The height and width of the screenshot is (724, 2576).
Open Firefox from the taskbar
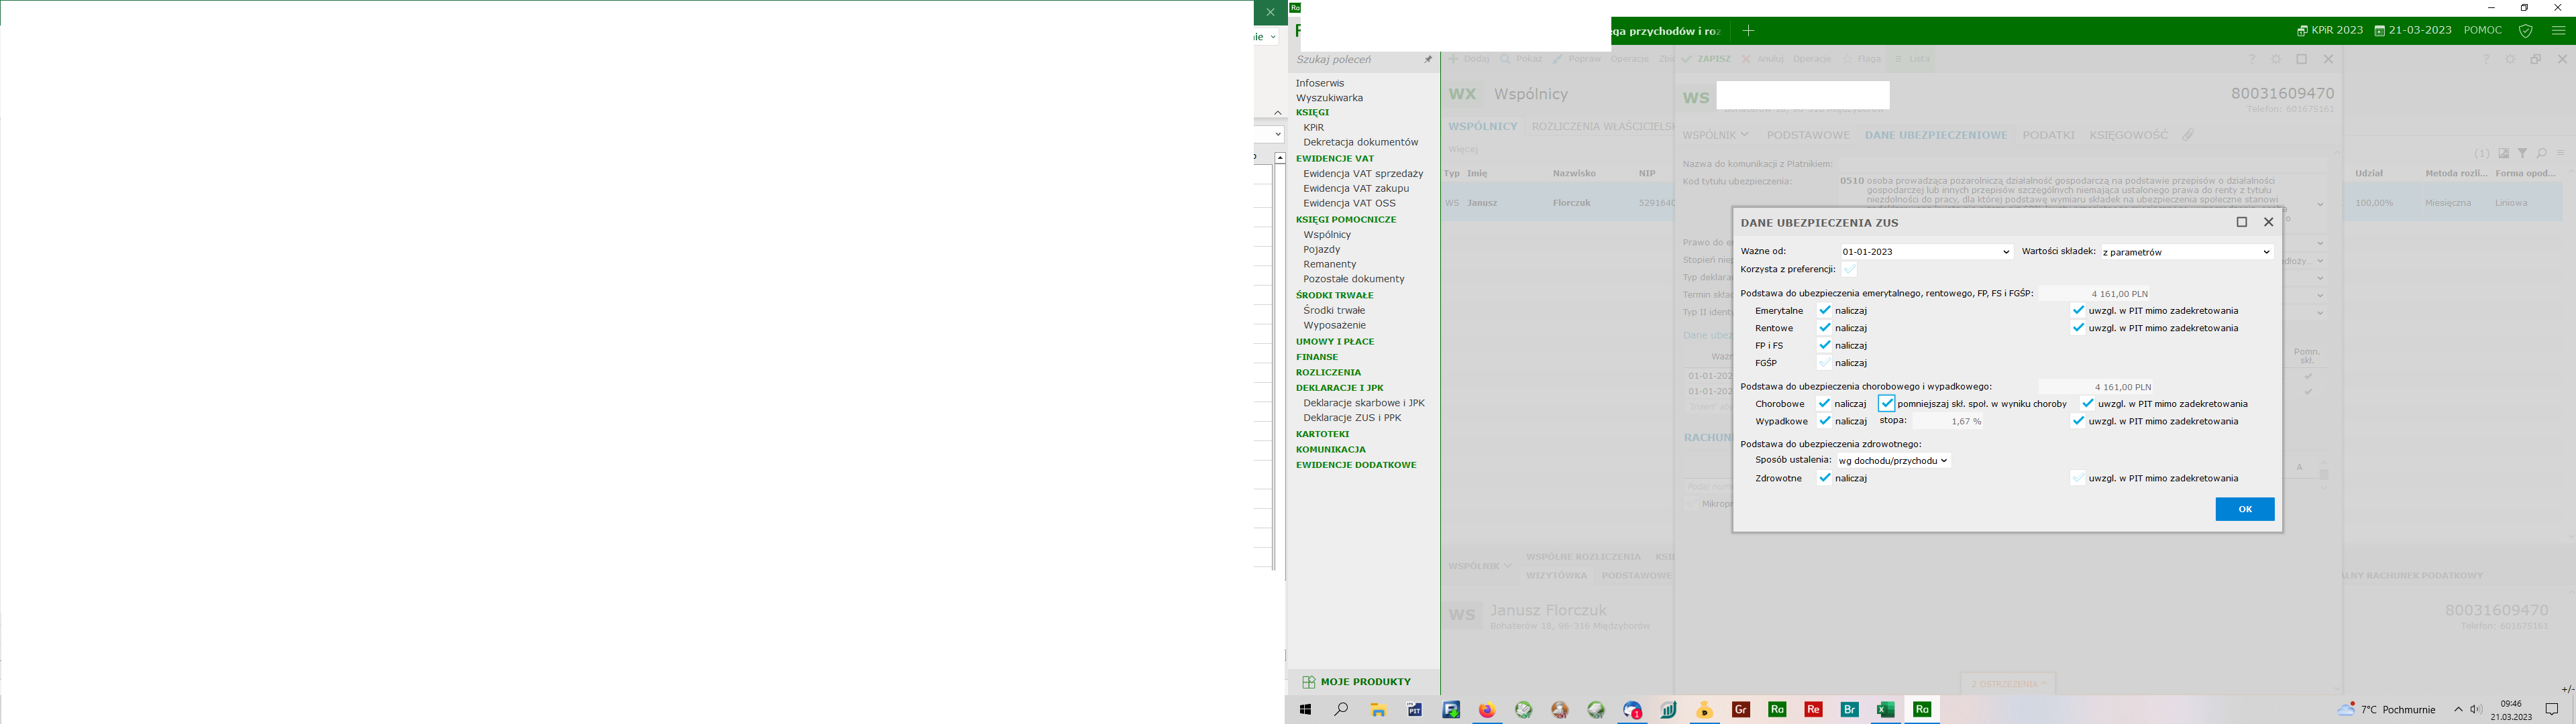point(1487,710)
